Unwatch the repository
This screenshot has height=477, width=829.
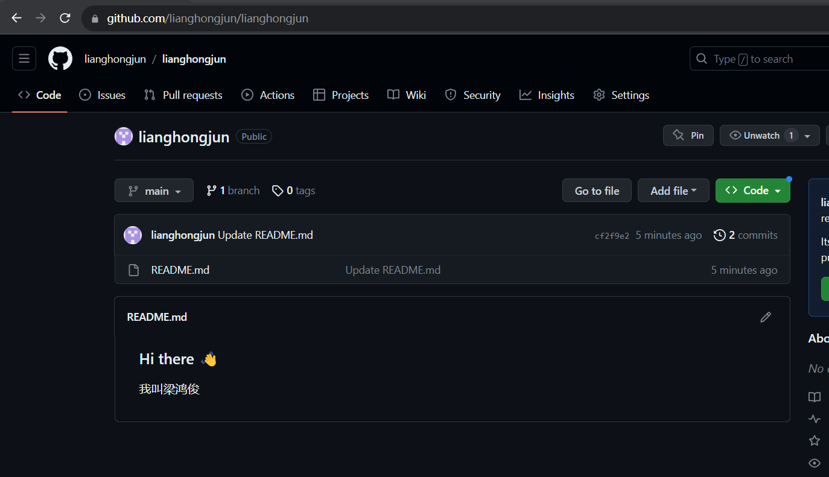click(762, 136)
